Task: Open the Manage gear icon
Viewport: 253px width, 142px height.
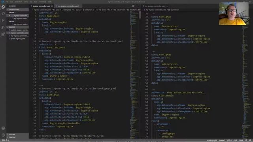Action: coord(3,135)
